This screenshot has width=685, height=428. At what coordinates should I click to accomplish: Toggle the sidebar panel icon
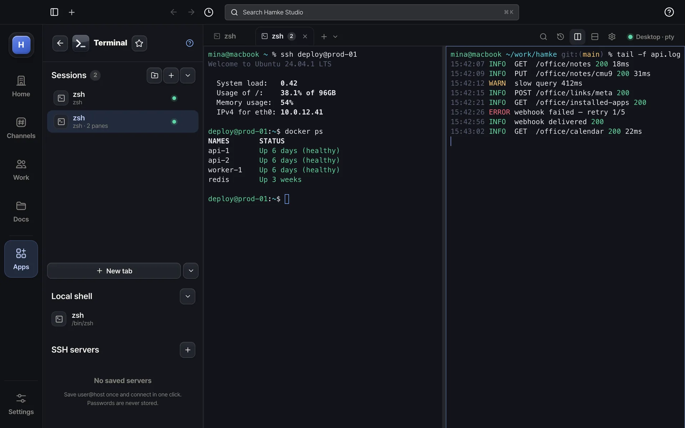(54, 12)
